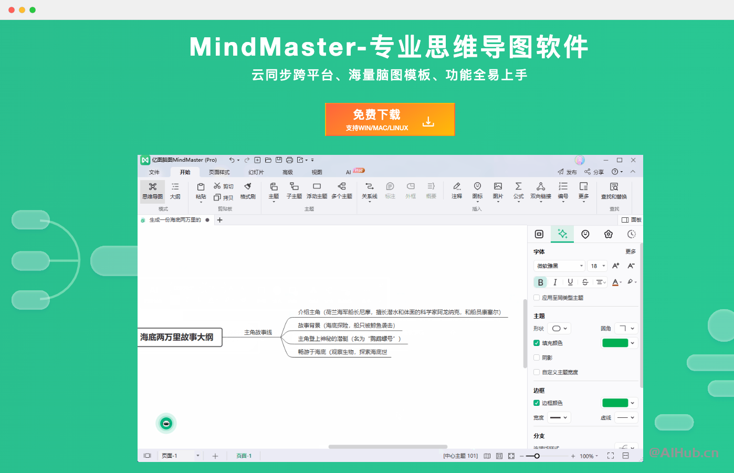Click the undo arrow in title bar
The height and width of the screenshot is (473, 734).
232,160
